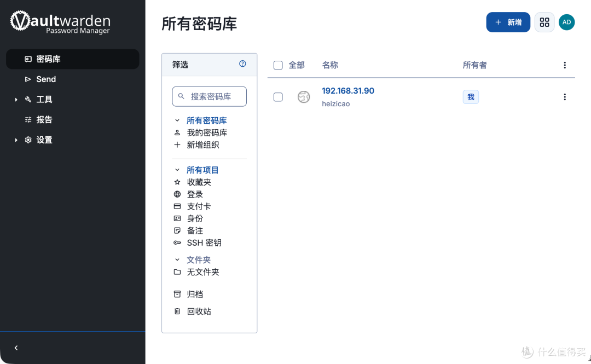Check the 全部 select-all checkbox
591x364 pixels.
278,65
